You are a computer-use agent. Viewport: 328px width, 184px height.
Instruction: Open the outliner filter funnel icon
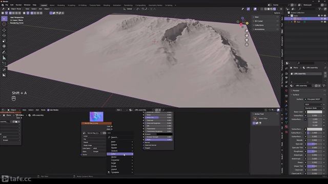pyautogui.click(x=320, y=9)
